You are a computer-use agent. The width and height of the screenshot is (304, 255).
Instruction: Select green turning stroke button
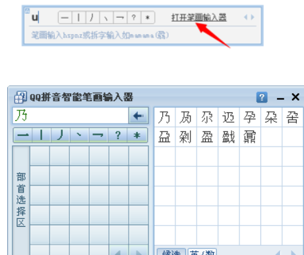click(x=98, y=135)
